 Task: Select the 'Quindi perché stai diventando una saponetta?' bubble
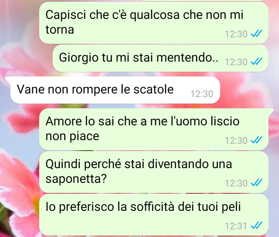click(154, 172)
